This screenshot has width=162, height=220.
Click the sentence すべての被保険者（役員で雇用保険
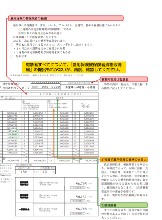tap(124, 214)
